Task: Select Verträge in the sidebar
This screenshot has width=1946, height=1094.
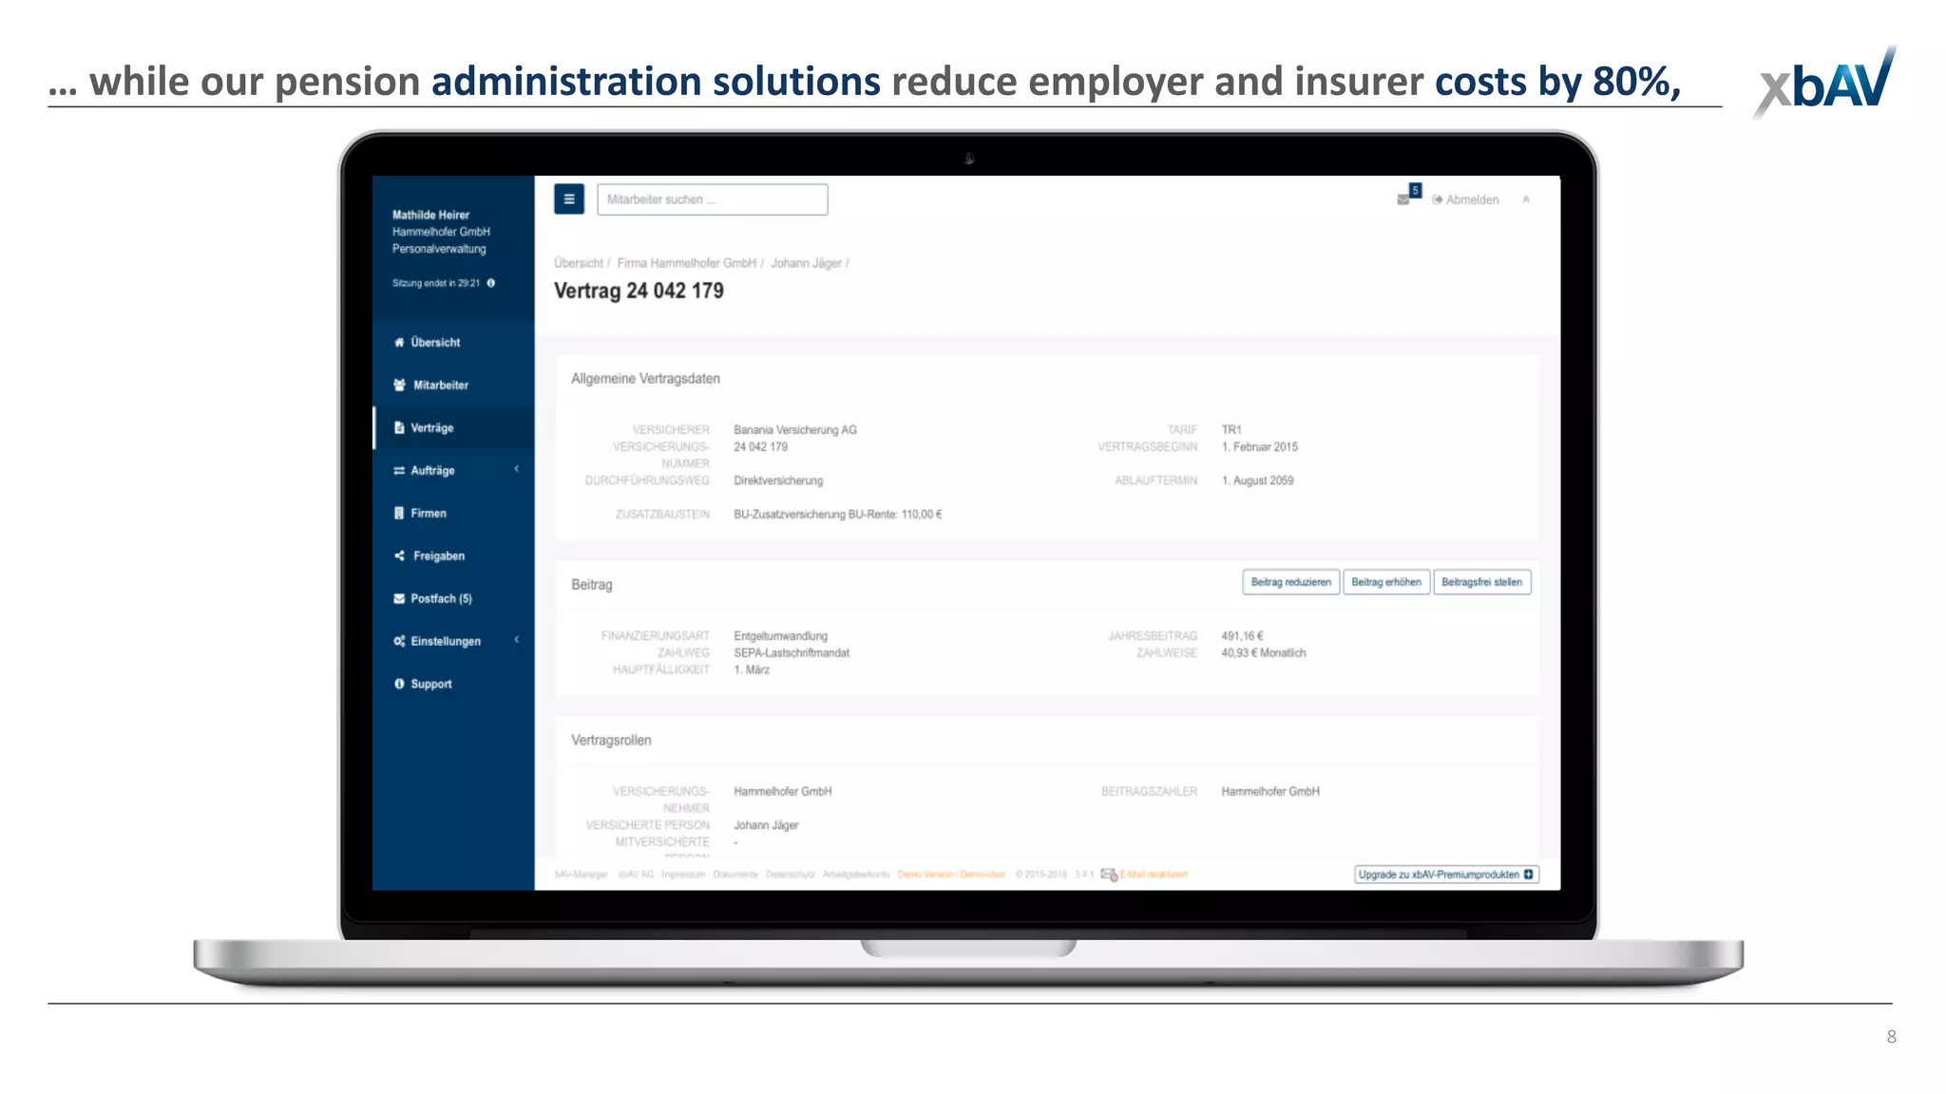Action: (431, 427)
